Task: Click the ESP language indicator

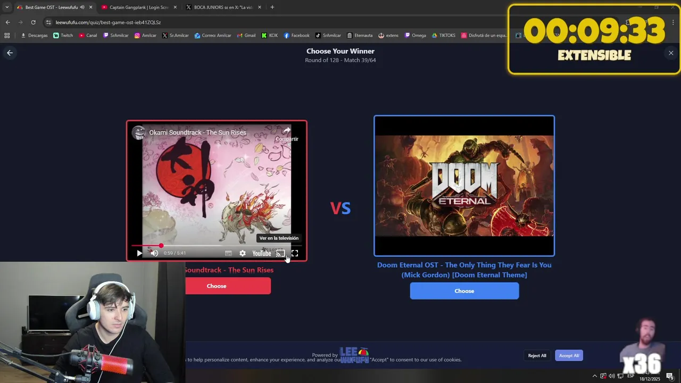Action: (x=630, y=376)
